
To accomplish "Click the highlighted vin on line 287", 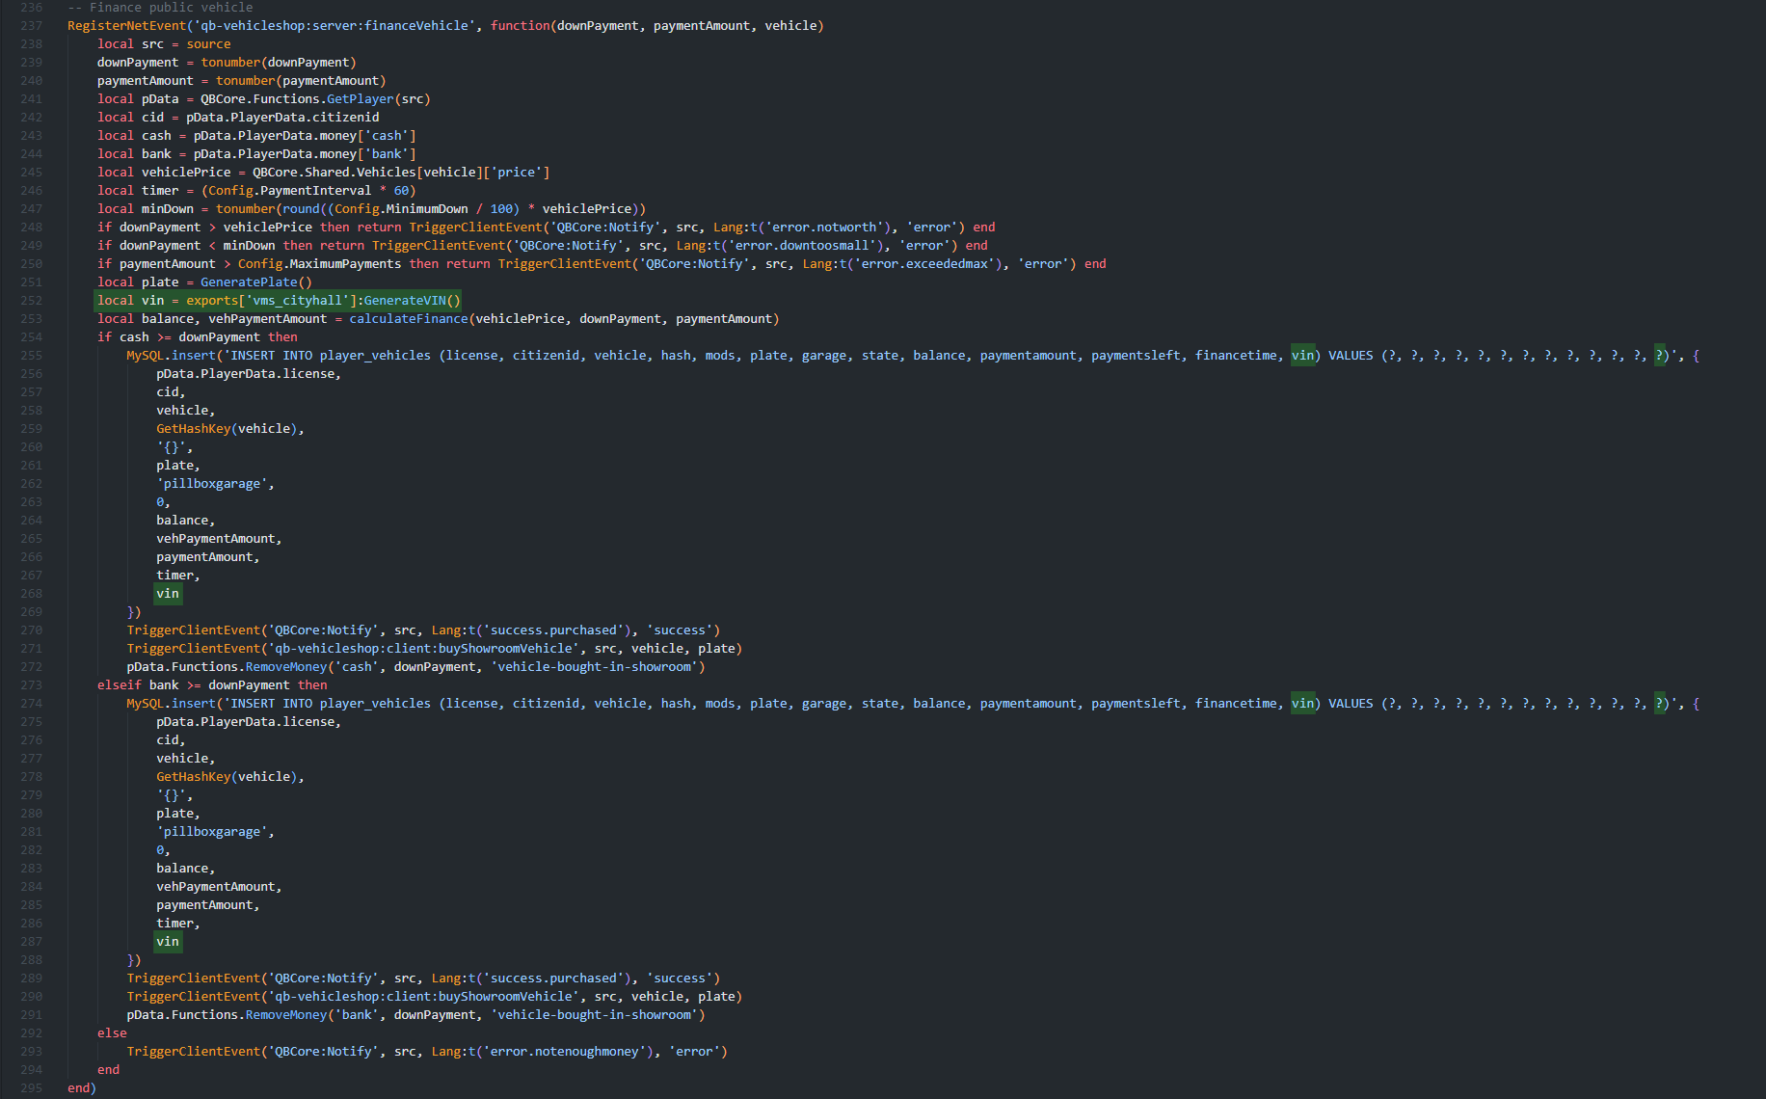I will [168, 942].
